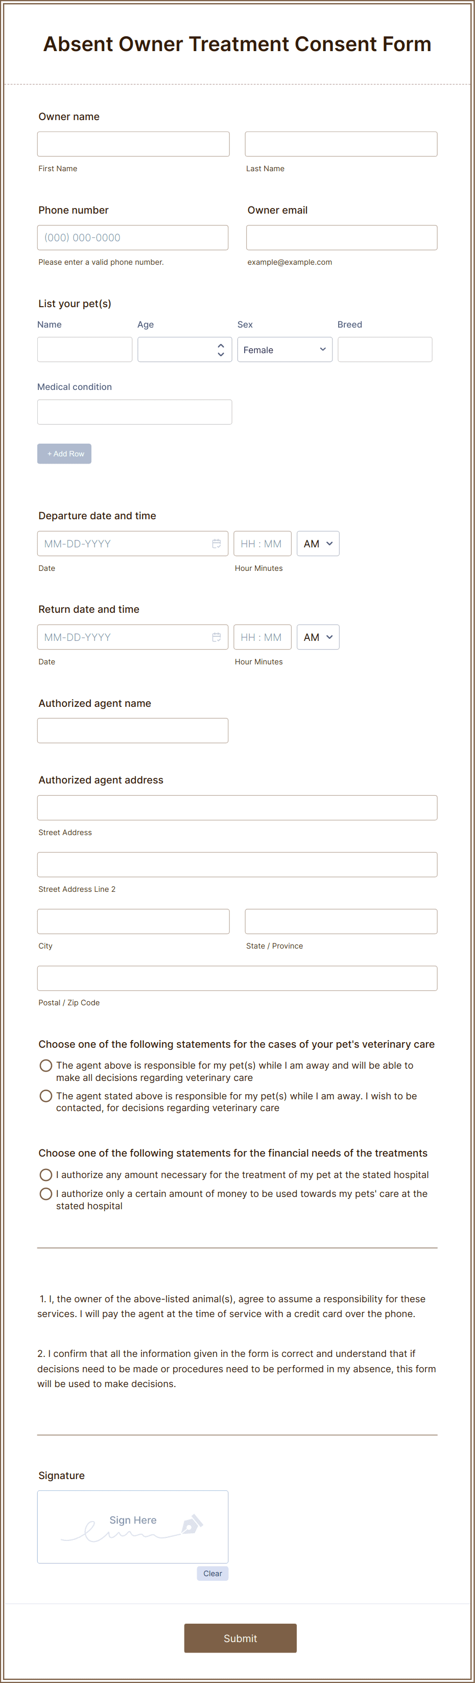Increment the pet Age using the up stepper arrow
Image resolution: width=475 pixels, height=1683 pixels.
[221, 345]
